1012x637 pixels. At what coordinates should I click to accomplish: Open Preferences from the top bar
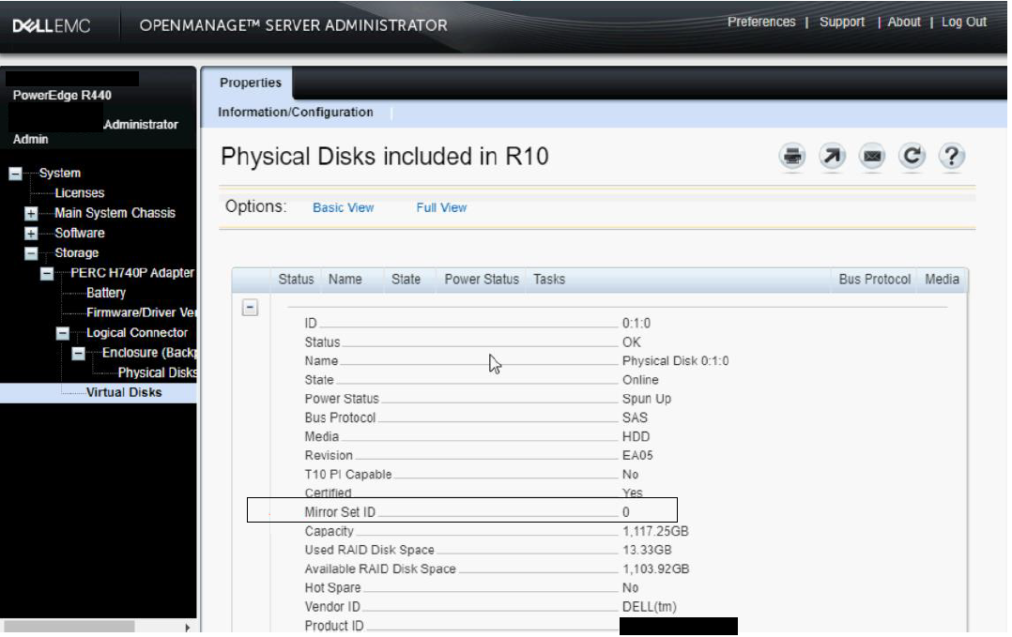[x=761, y=21]
